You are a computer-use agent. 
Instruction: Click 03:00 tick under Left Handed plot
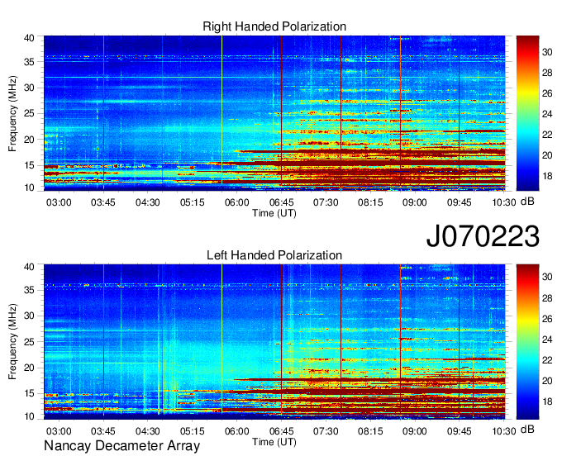point(59,431)
